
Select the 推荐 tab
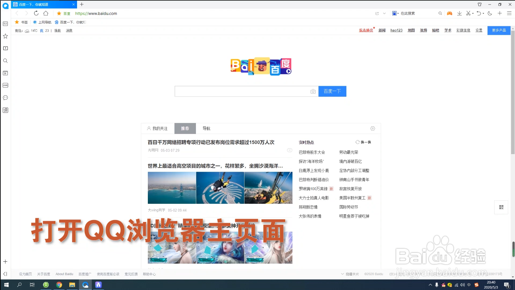pyautogui.click(x=185, y=128)
